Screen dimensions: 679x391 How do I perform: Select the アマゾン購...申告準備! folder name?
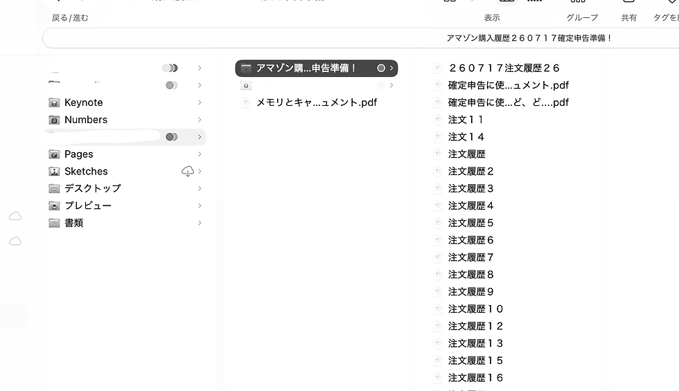pyautogui.click(x=306, y=68)
